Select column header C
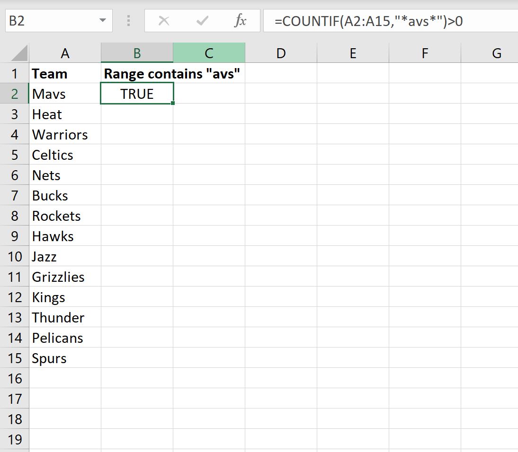The width and height of the screenshot is (518, 452). coord(209,52)
